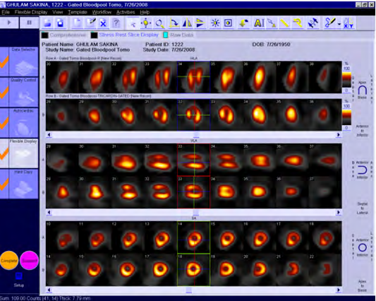
Task: Click the delete X icon in the toolbar
Action: pyautogui.click(x=103, y=23)
